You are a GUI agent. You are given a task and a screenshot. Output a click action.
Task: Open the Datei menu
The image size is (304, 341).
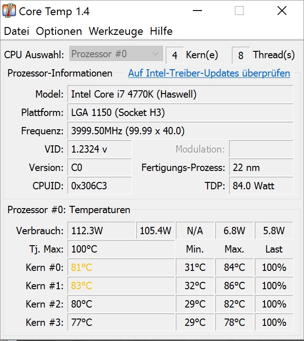point(17,31)
